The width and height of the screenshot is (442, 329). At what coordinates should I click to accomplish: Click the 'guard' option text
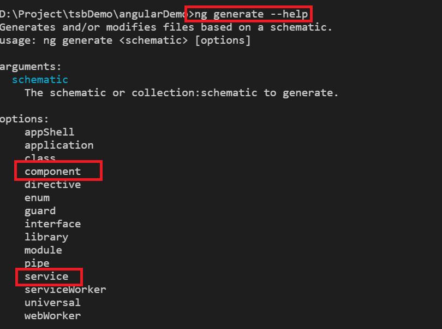coord(40,211)
